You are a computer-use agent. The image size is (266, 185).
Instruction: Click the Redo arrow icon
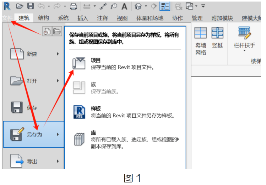click(57, 6)
